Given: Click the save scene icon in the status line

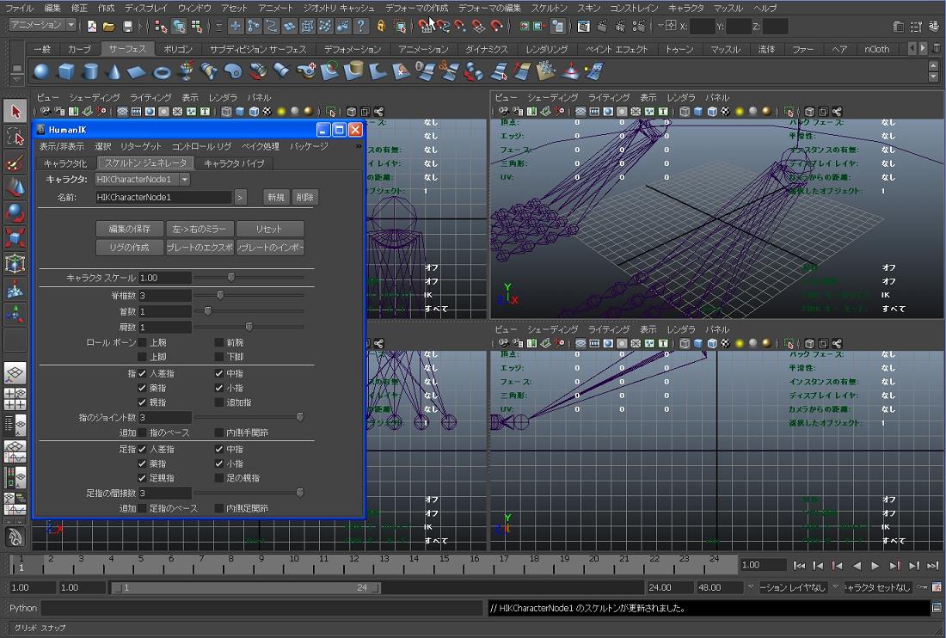Looking at the screenshot, I should click(x=128, y=27).
